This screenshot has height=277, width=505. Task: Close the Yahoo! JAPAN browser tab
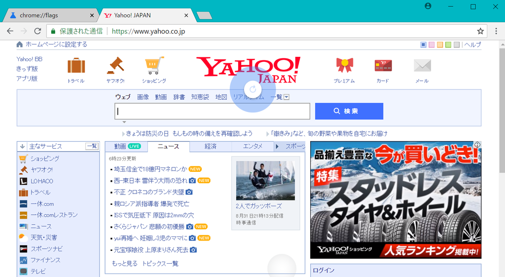pyautogui.click(x=186, y=15)
